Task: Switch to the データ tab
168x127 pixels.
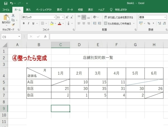Action: (70, 10)
